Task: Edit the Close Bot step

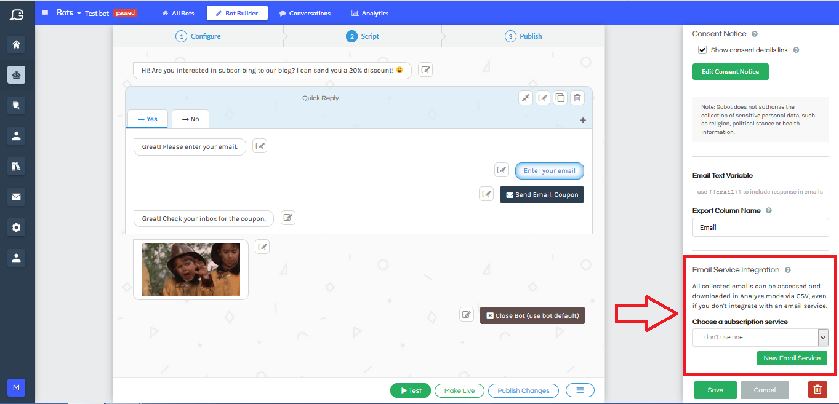Action: pyautogui.click(x=467, y=315)
